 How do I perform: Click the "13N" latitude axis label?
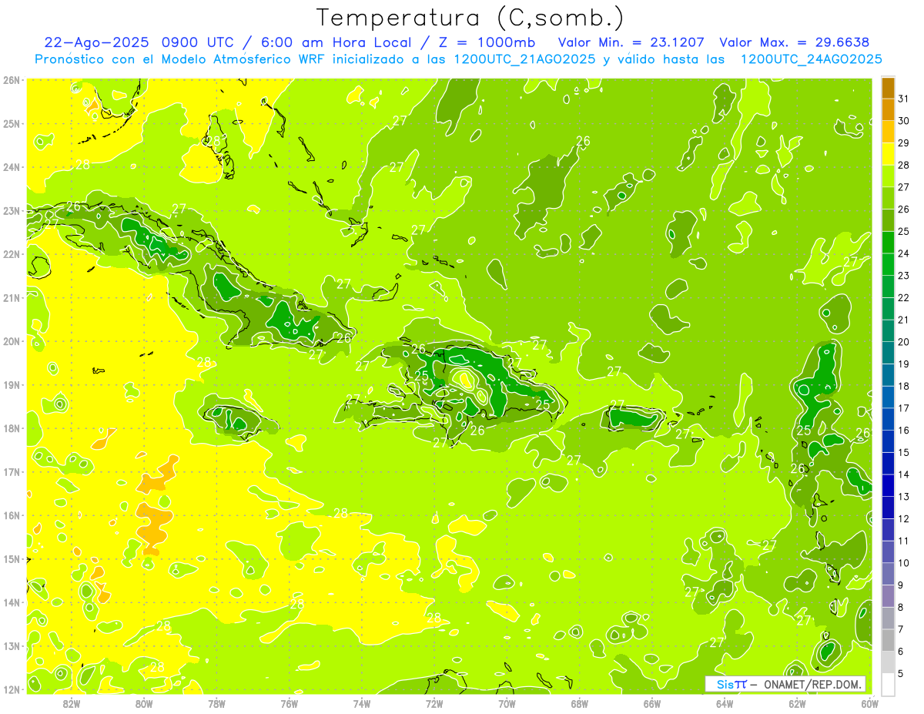pos(11,645)
